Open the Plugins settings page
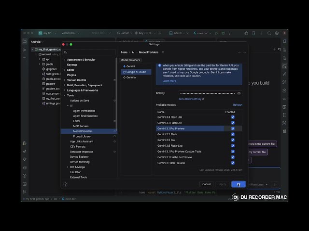This screenshot has width=309, height=231. point(71,75)
